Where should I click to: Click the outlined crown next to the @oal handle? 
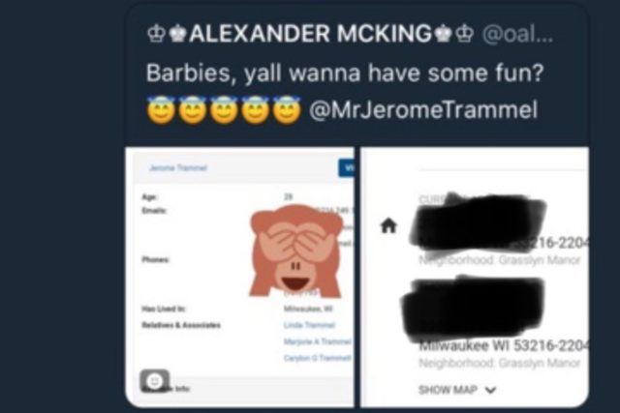tap(464, 34)
